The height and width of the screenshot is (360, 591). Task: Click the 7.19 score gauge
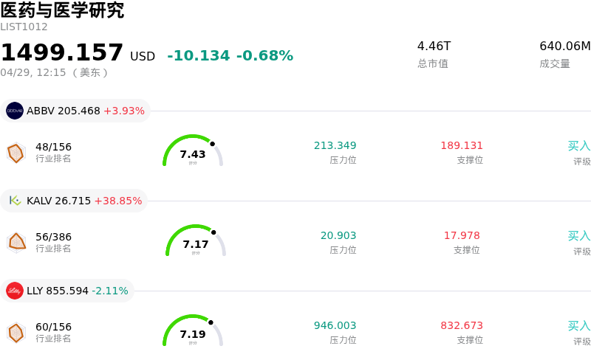pyautogui.click(x=193, y=333)
